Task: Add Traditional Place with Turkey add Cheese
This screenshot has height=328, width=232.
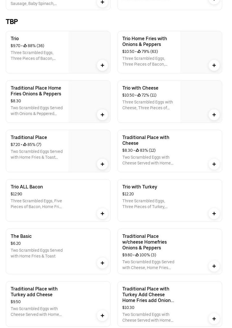Action: pyautogui.click(x=102, y=316)
